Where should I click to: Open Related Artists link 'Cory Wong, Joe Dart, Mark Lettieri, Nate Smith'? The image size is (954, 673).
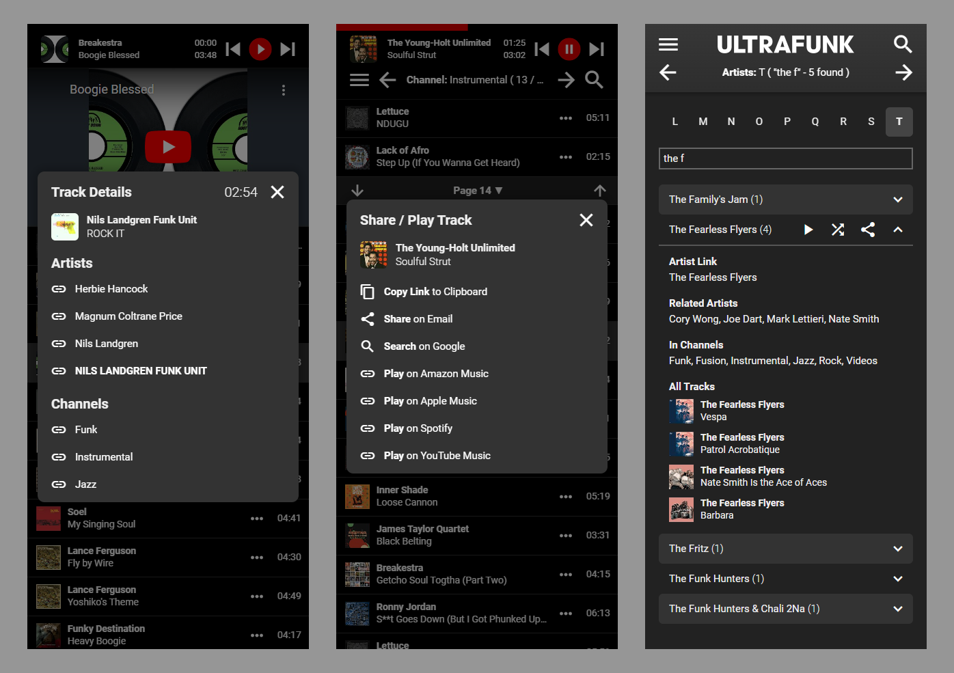tap(774, 319)
